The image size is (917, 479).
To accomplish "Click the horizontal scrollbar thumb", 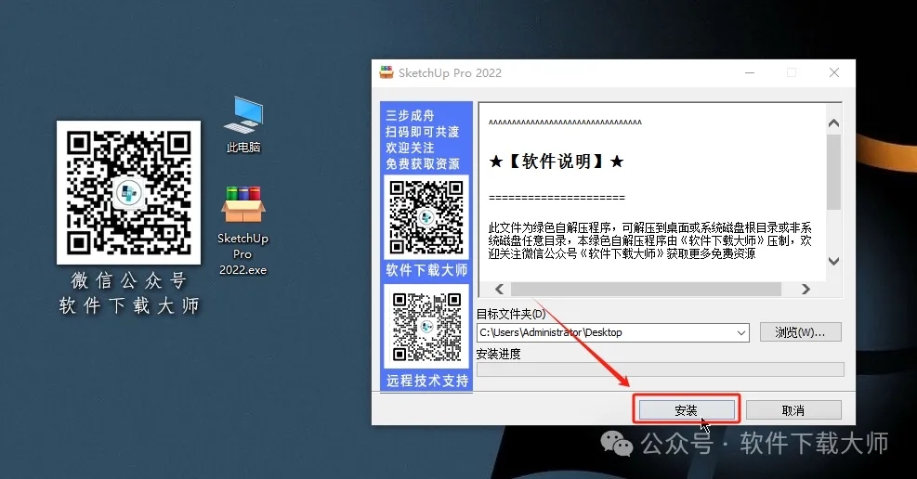I will (x=647, y=289).
